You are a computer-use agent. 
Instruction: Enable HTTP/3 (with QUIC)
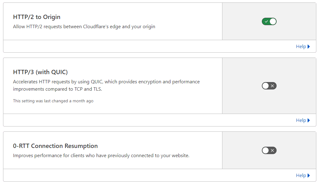[x=269, y=86]
